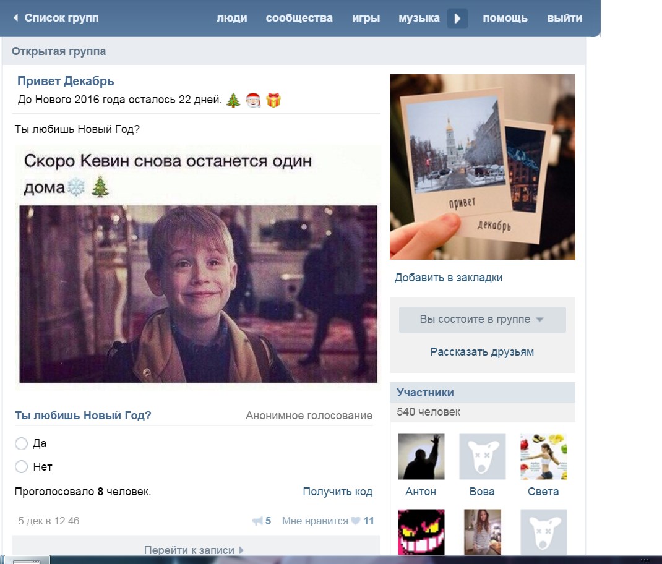The height and width of the screenshot is (564, 662).
Task: Click the member name Вова
Action: coord(482,492)
